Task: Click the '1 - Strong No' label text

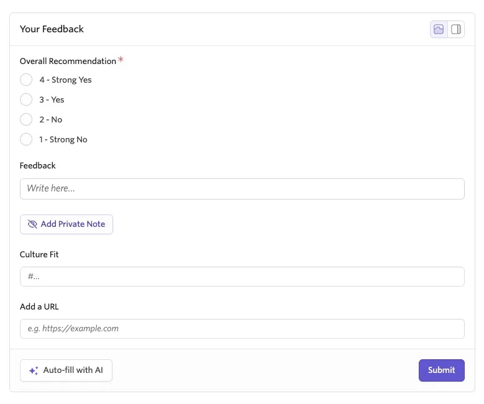Action: (63, 140)
